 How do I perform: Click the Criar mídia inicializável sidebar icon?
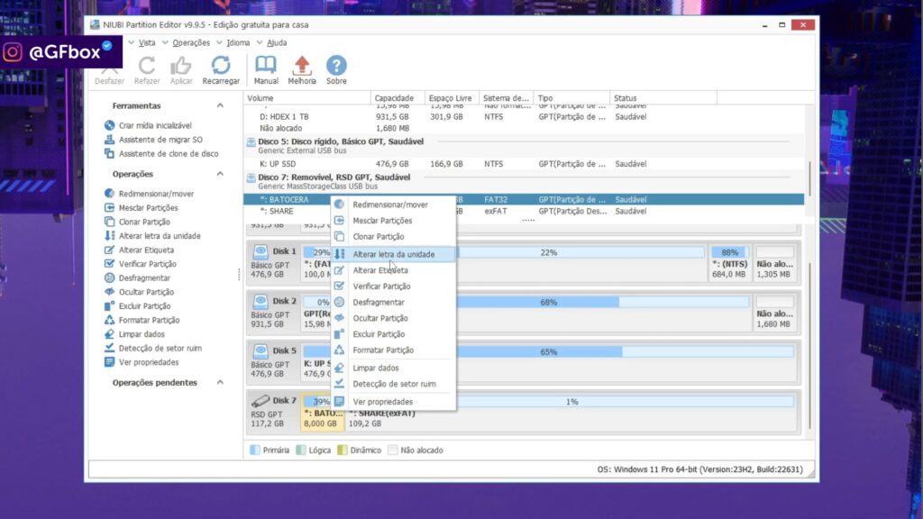click(109, 125)
